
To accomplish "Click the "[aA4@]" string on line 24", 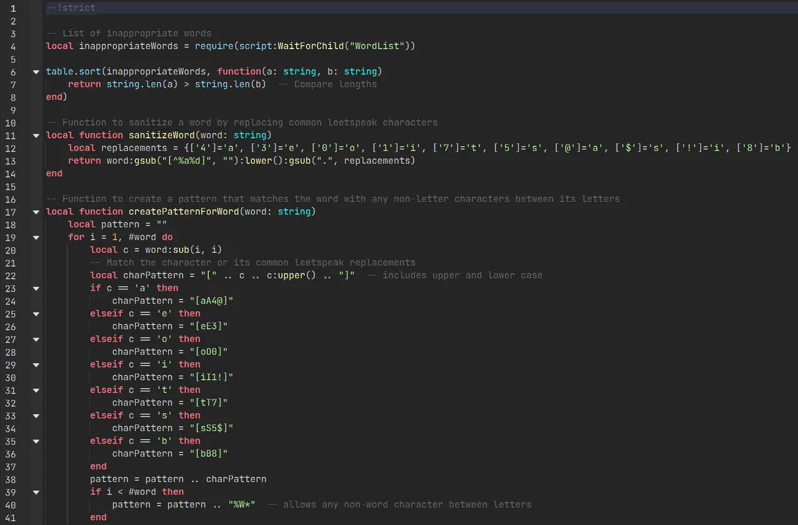I will point(211,301).
